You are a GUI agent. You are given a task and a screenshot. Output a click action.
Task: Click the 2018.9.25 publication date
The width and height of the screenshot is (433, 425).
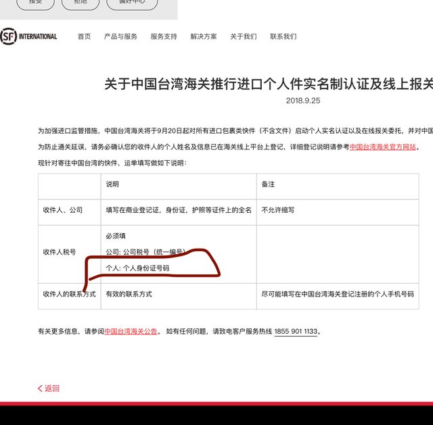click(302, 100)
